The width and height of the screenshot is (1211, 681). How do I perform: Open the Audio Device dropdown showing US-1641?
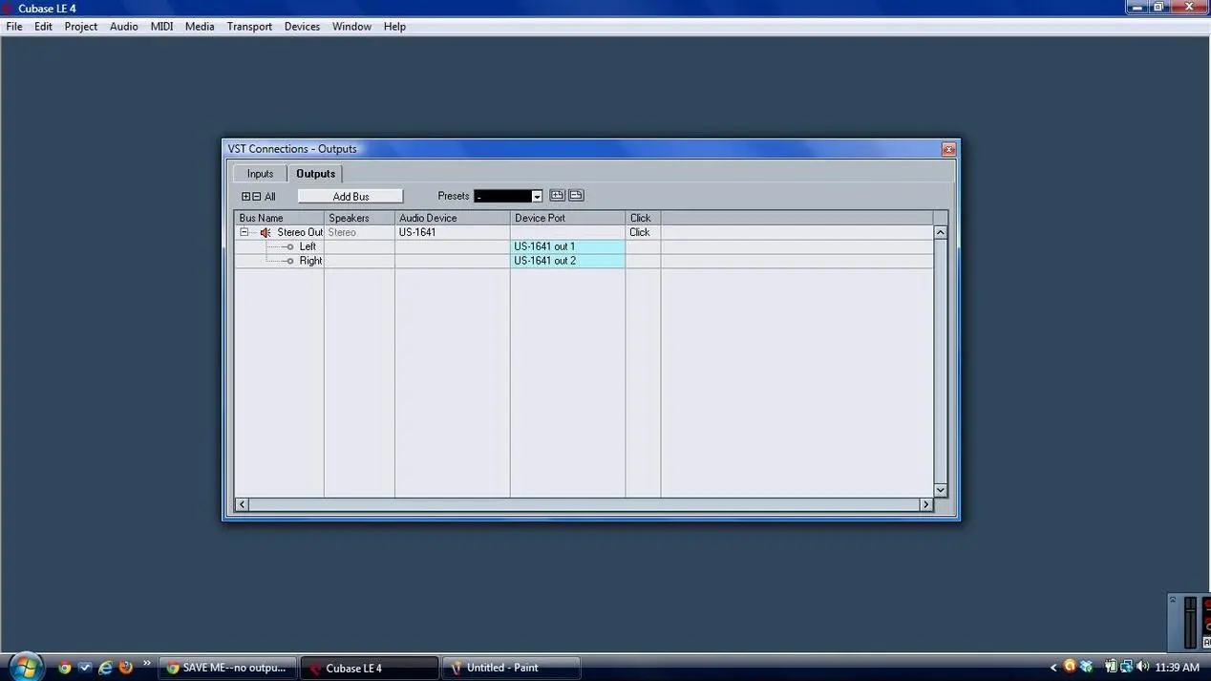[452, 232]
